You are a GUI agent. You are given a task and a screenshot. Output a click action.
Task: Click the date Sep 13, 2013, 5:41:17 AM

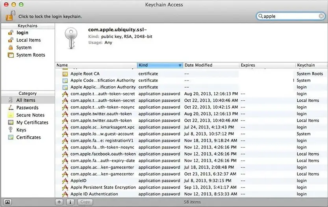click(x=210, y=187)
